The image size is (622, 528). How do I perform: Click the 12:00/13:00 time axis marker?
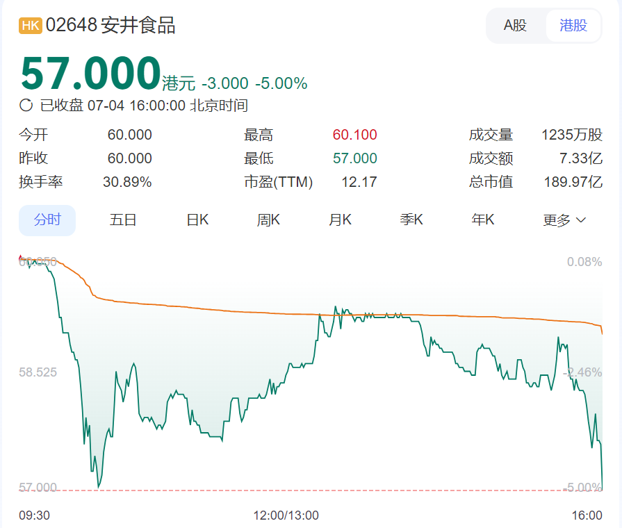(x=286, y=515)
